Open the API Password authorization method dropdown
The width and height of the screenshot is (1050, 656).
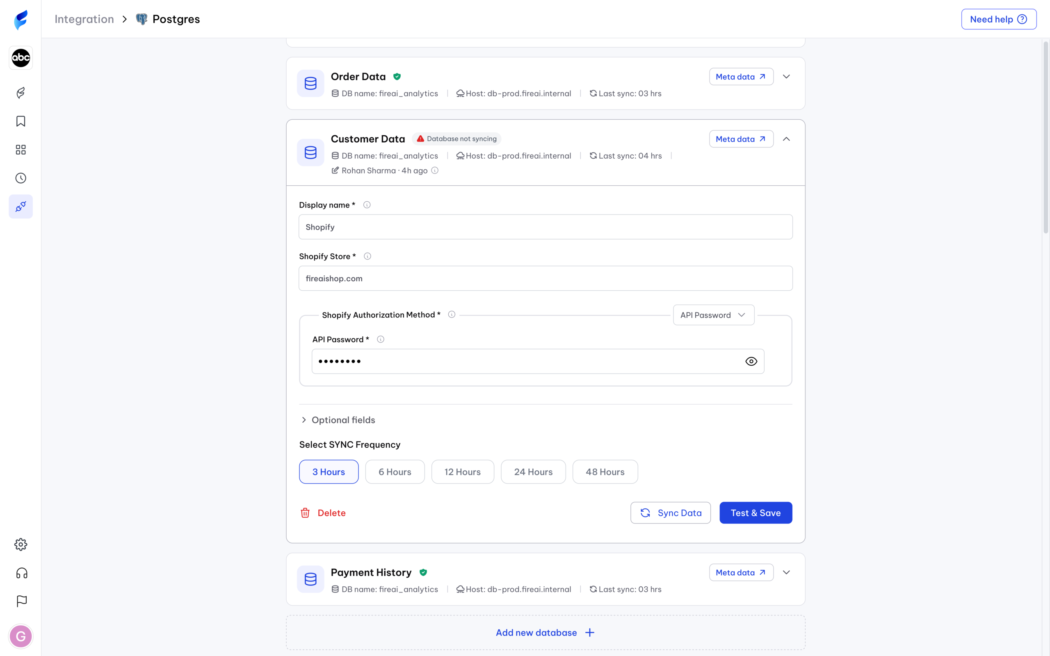[713, 315]
